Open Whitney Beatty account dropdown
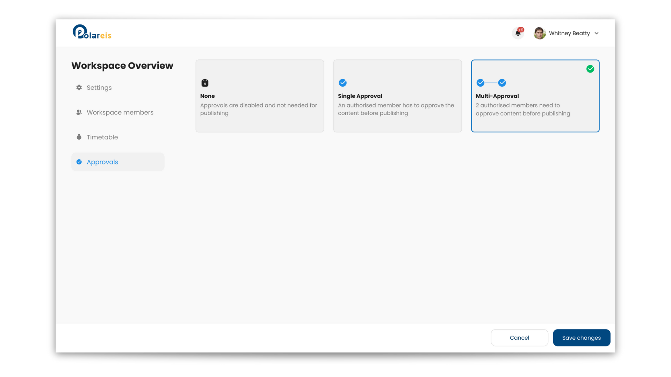 tap(569, 34)
